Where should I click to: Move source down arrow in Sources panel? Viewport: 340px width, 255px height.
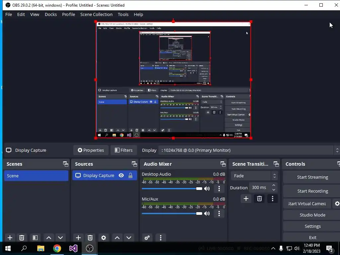point(129,238)
